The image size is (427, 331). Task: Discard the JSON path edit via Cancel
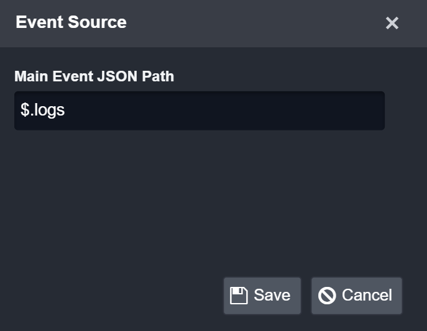(x=356, y=296)
